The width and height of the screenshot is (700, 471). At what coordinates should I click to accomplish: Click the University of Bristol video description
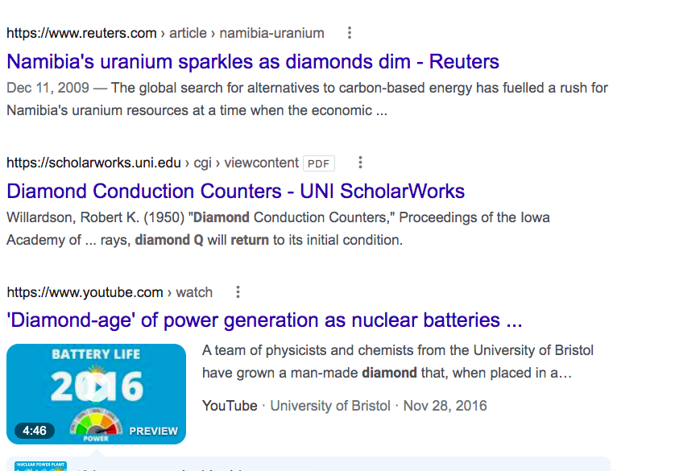[x=398, y=362]
